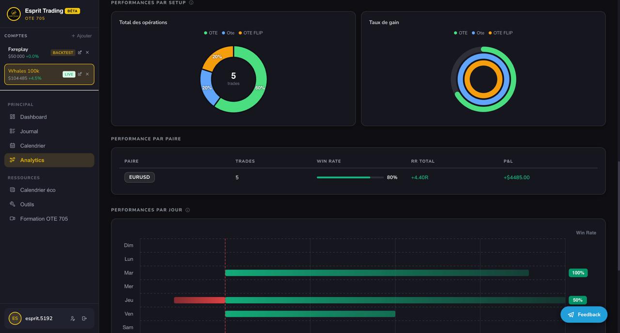Click the +$4485.00 P&L value
The height and width of the screenshot is (333, 620).
(x=516, y=177)
